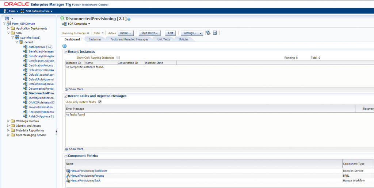Open the Settings dropdown button

tap(192, 33)
